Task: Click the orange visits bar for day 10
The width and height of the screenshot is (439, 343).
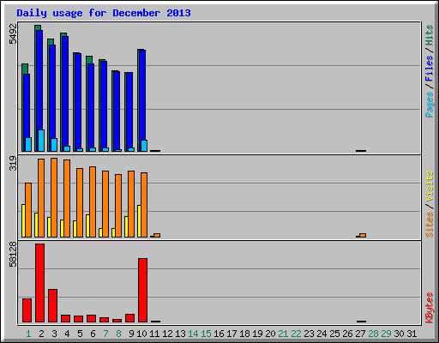Action: (x=144, y=205)
